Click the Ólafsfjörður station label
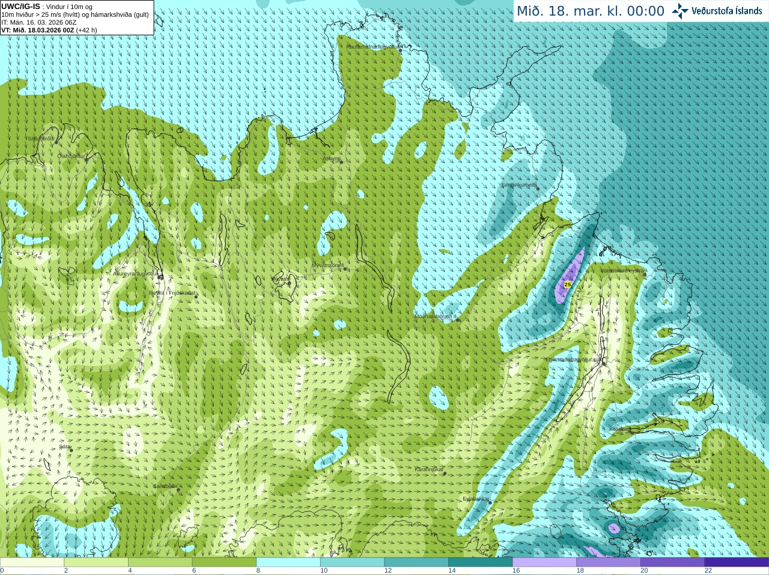769x575 pixels. [71, 156]
